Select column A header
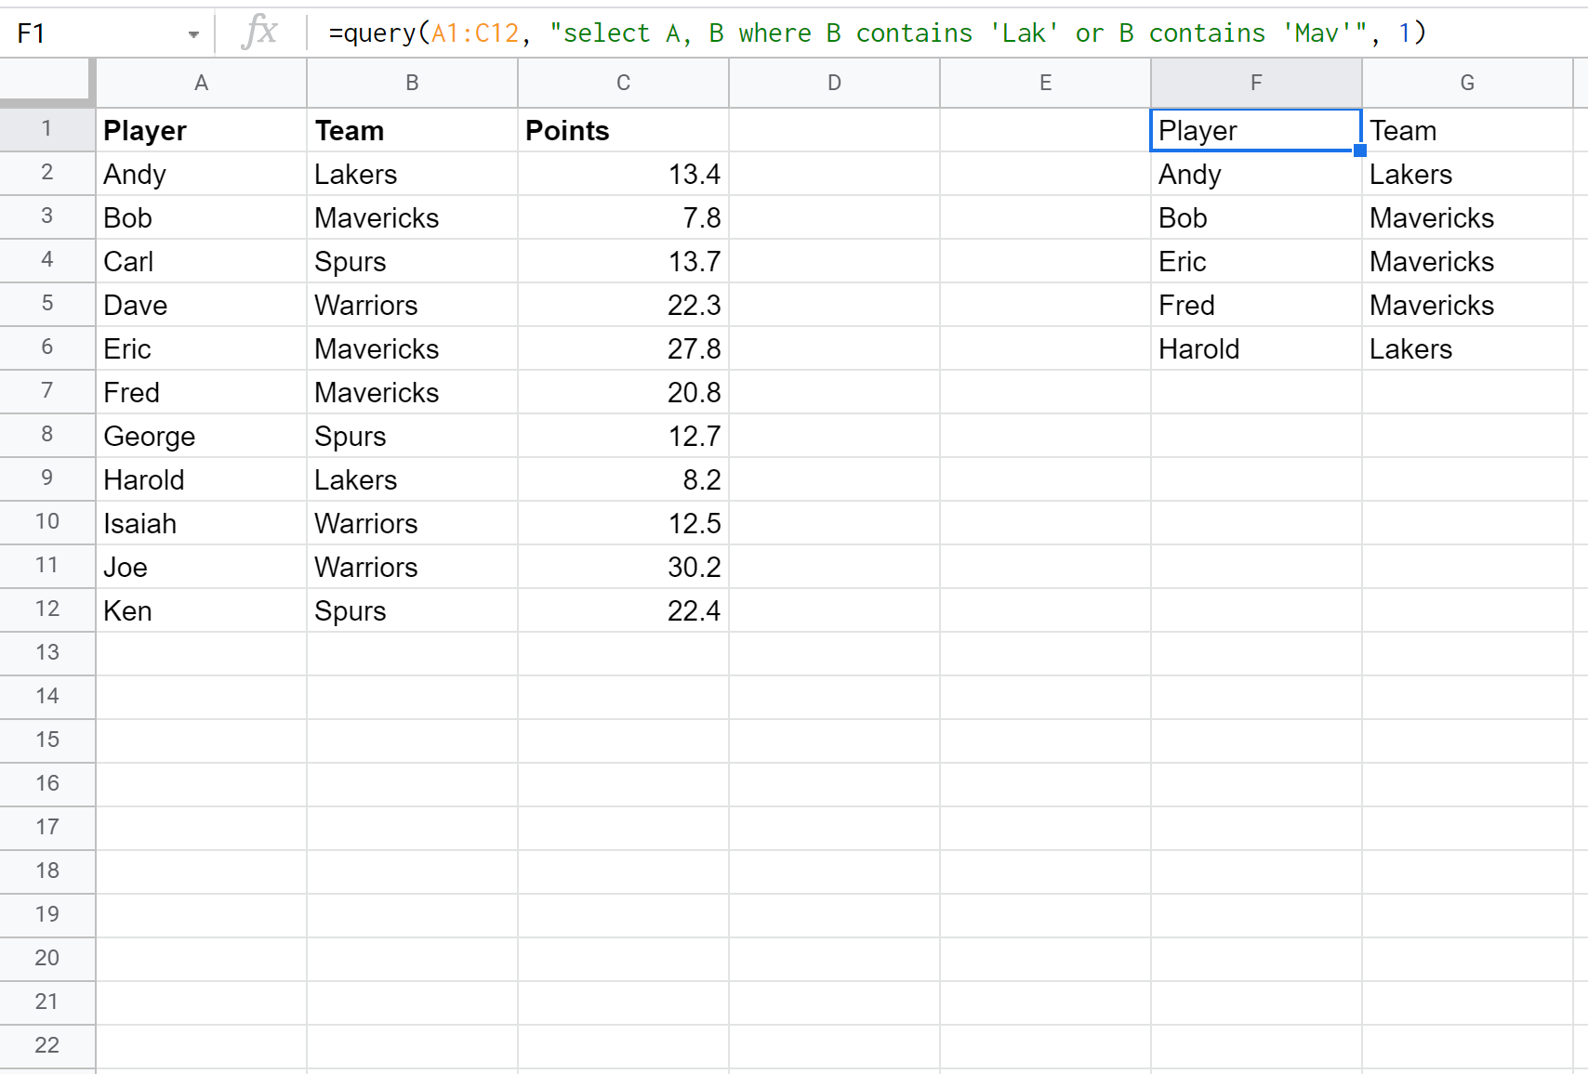The height and width of the screenshot is (1074, 1588). (x=201, y=83)
